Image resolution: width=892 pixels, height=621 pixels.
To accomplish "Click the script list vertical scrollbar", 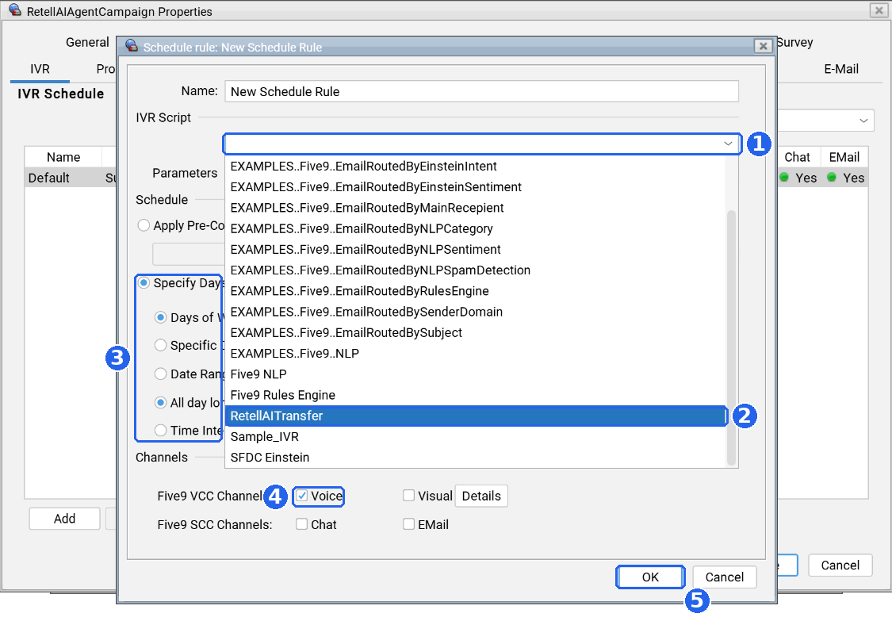I will 732,337.
